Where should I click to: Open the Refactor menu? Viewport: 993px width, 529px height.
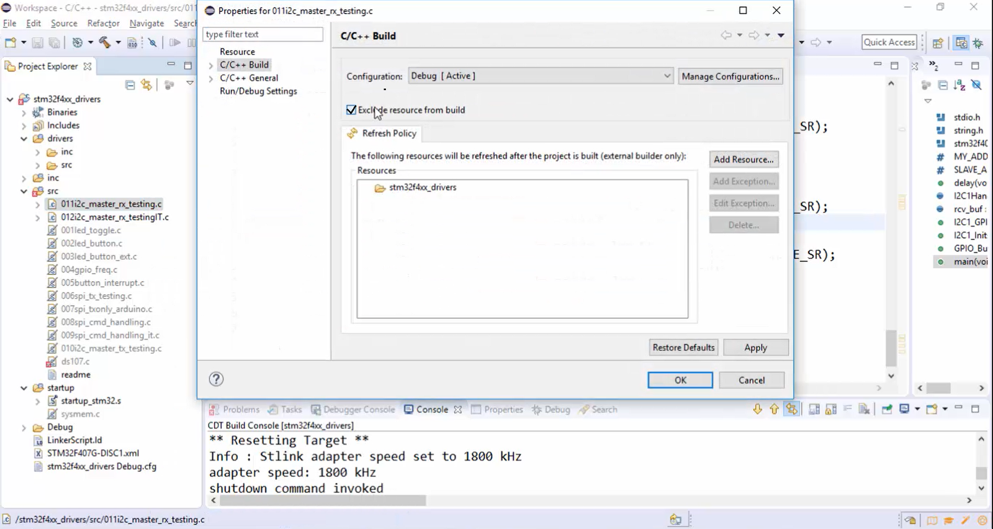(103, 23)
